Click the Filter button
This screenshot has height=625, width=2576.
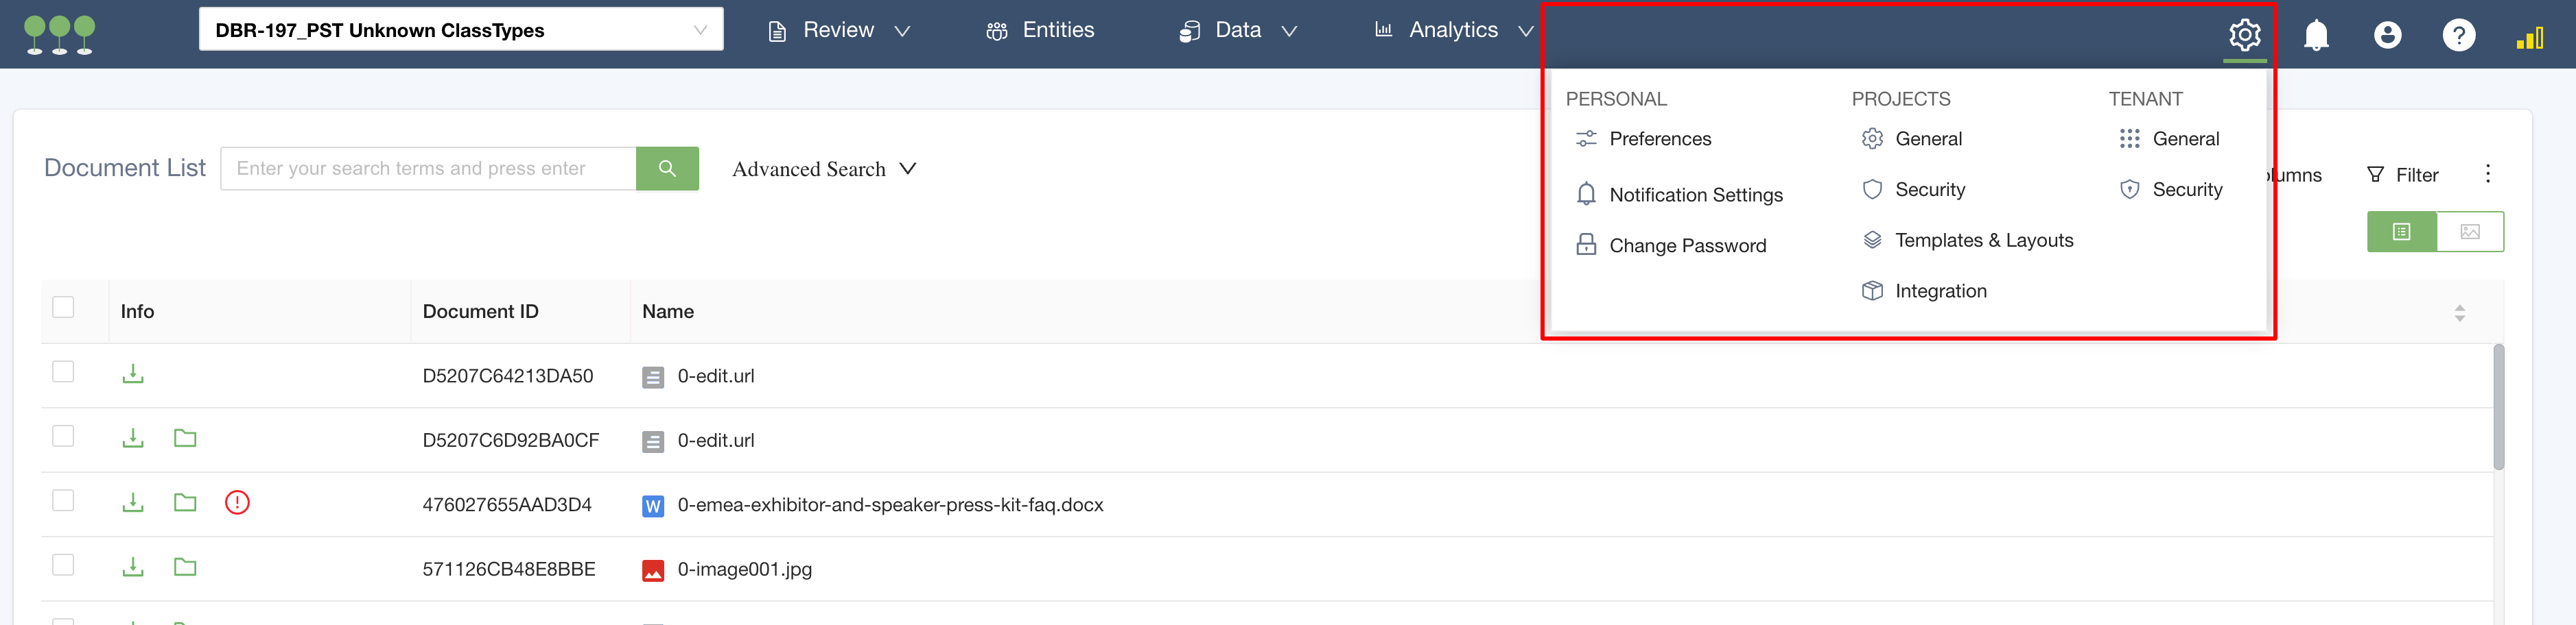pos(2403,175)
